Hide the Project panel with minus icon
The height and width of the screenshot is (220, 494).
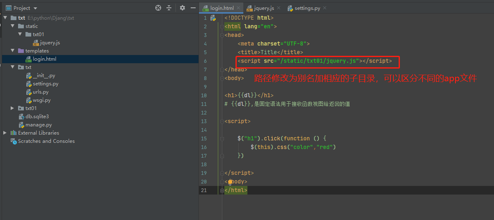(x=193, y=8)
